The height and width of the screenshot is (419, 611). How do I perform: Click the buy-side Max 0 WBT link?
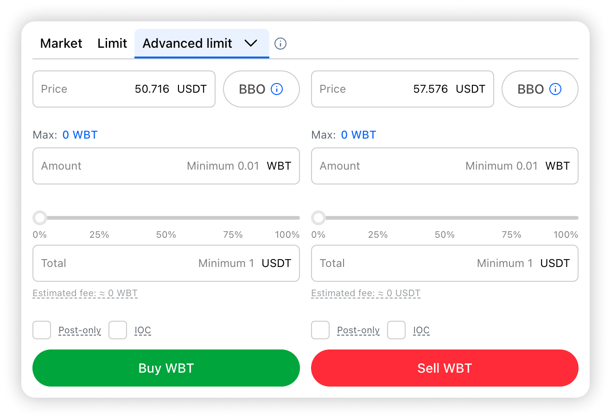click(x=80, y=135)
